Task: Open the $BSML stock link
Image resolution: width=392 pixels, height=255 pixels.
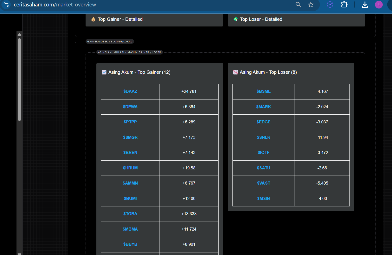Action: 263,92
